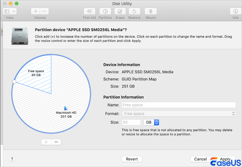Open the Info toolbar icon
Screen dimensions: 242x167
(x=235, y=11)
